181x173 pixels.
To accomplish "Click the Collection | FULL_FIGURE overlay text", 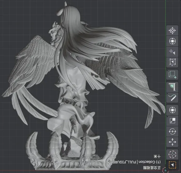I will (137, 162).
